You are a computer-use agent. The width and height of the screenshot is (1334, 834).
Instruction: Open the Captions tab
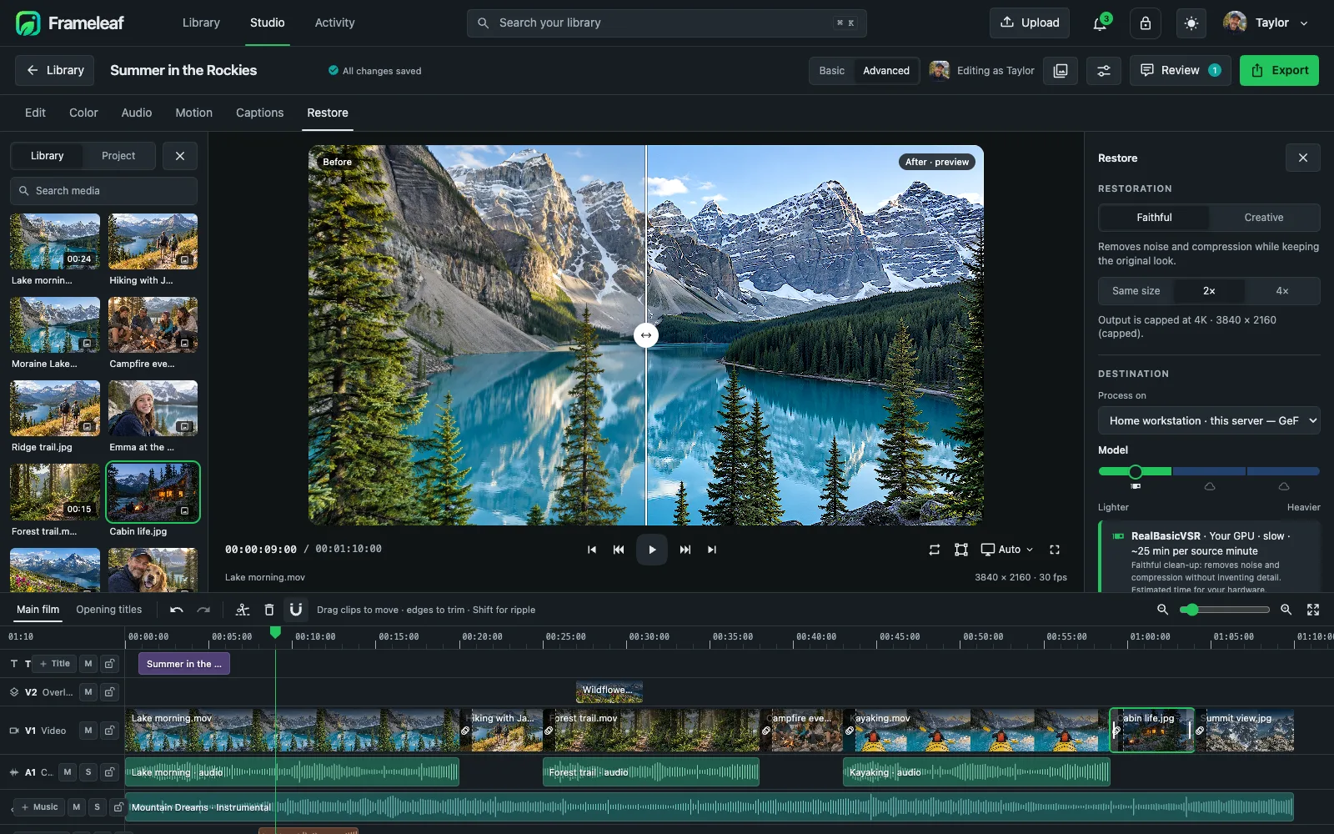(x=260, y=113)
